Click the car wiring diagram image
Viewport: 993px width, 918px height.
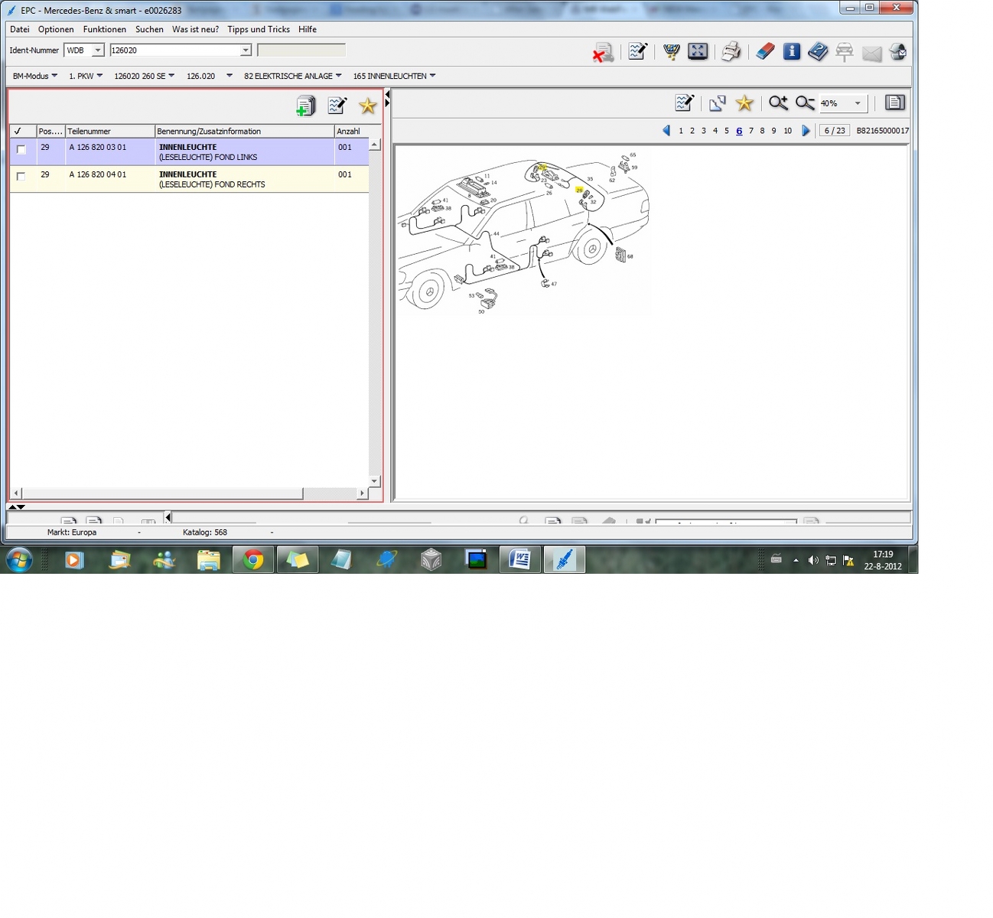524,233
